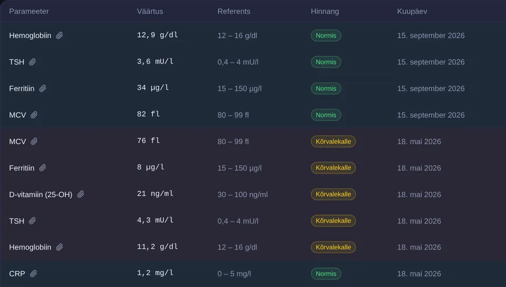Image resolution: width=506 pixels, height=287 pixels.
Task: Open attachment icon for Ferritiin 8 µg/l
Action: point(43,168)
